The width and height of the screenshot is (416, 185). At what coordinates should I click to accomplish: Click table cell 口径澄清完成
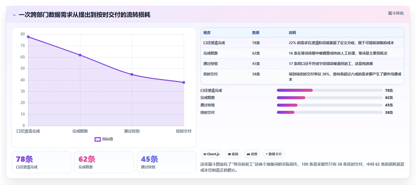click(x=214, y=43)
